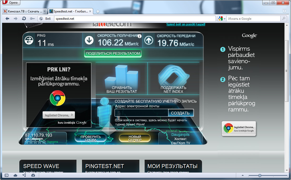
Task: Open the МОИ РЕЗУЛЬТАТЫ section
Action: pos(173,166)
